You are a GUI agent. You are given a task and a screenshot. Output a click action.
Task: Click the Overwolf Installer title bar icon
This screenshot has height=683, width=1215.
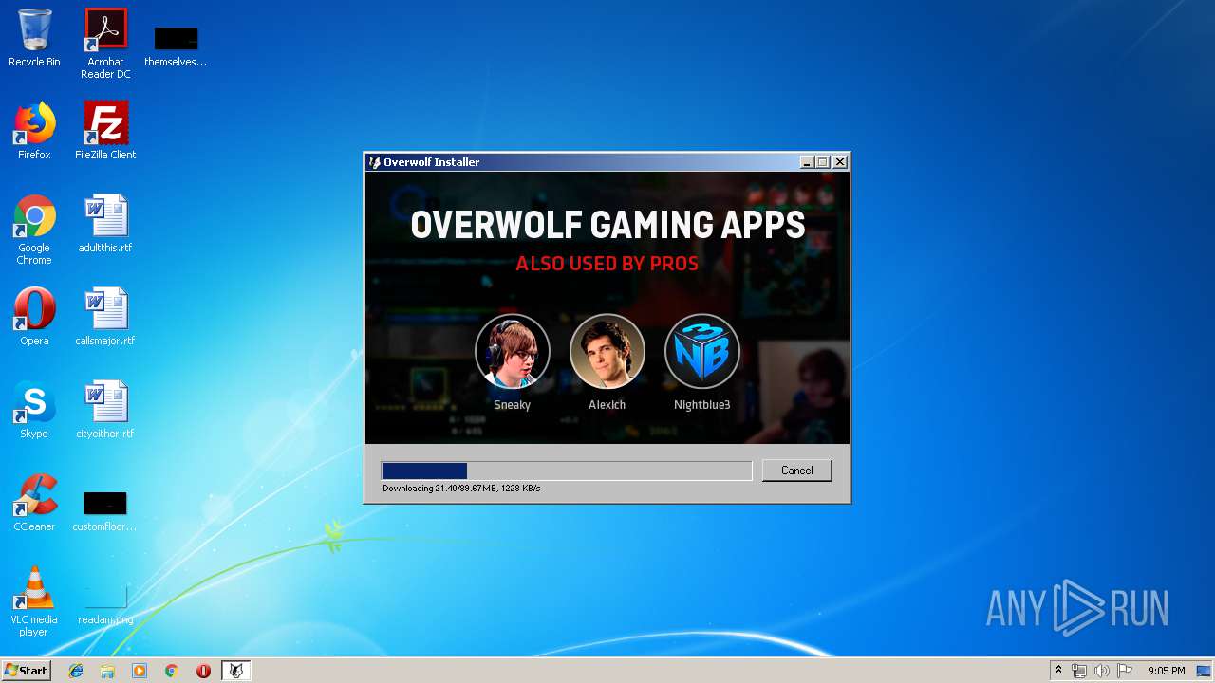[x=375, y=162]
